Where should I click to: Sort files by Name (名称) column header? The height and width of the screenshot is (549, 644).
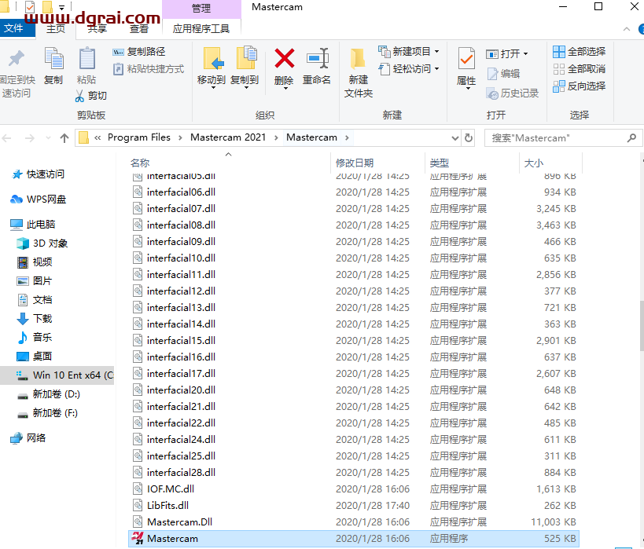pyautogui.click(x=140, y=163)
